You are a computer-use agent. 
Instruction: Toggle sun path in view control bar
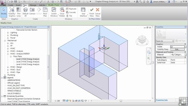tap(70, 101)
